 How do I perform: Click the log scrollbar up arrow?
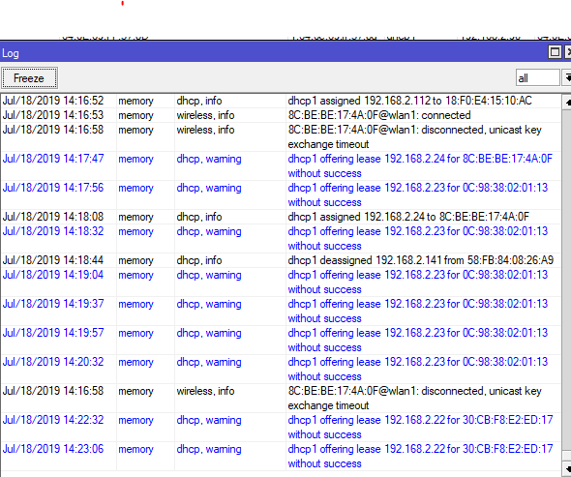[567, 103]
